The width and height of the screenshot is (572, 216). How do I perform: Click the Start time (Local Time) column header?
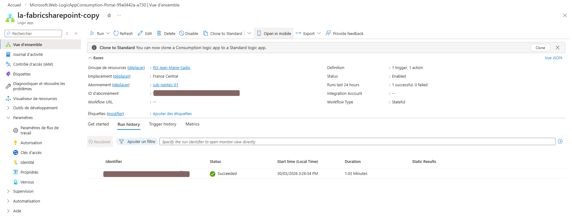point(298,161)
